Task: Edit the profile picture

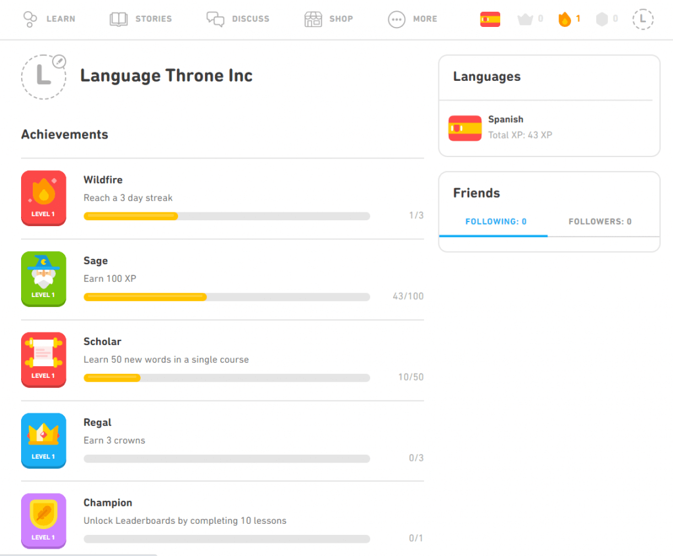Action: point(60,61)
